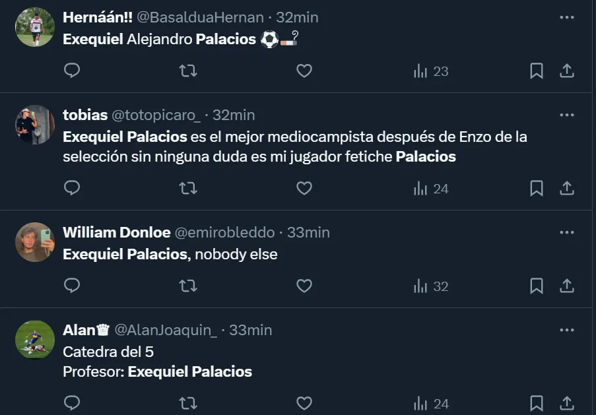Open @BasalduaHernan profile handle

point(200,18)
